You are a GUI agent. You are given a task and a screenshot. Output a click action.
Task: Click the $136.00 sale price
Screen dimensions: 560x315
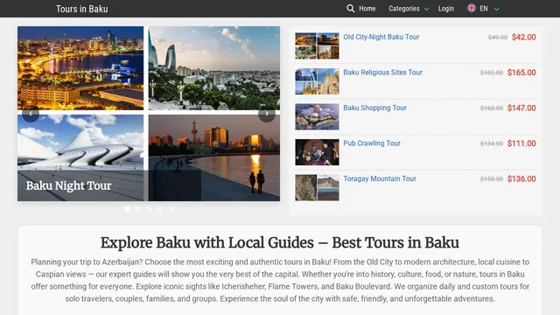521,178
